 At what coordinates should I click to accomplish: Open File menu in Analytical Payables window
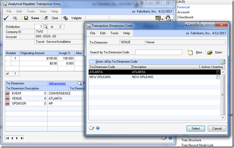[9, 11]
